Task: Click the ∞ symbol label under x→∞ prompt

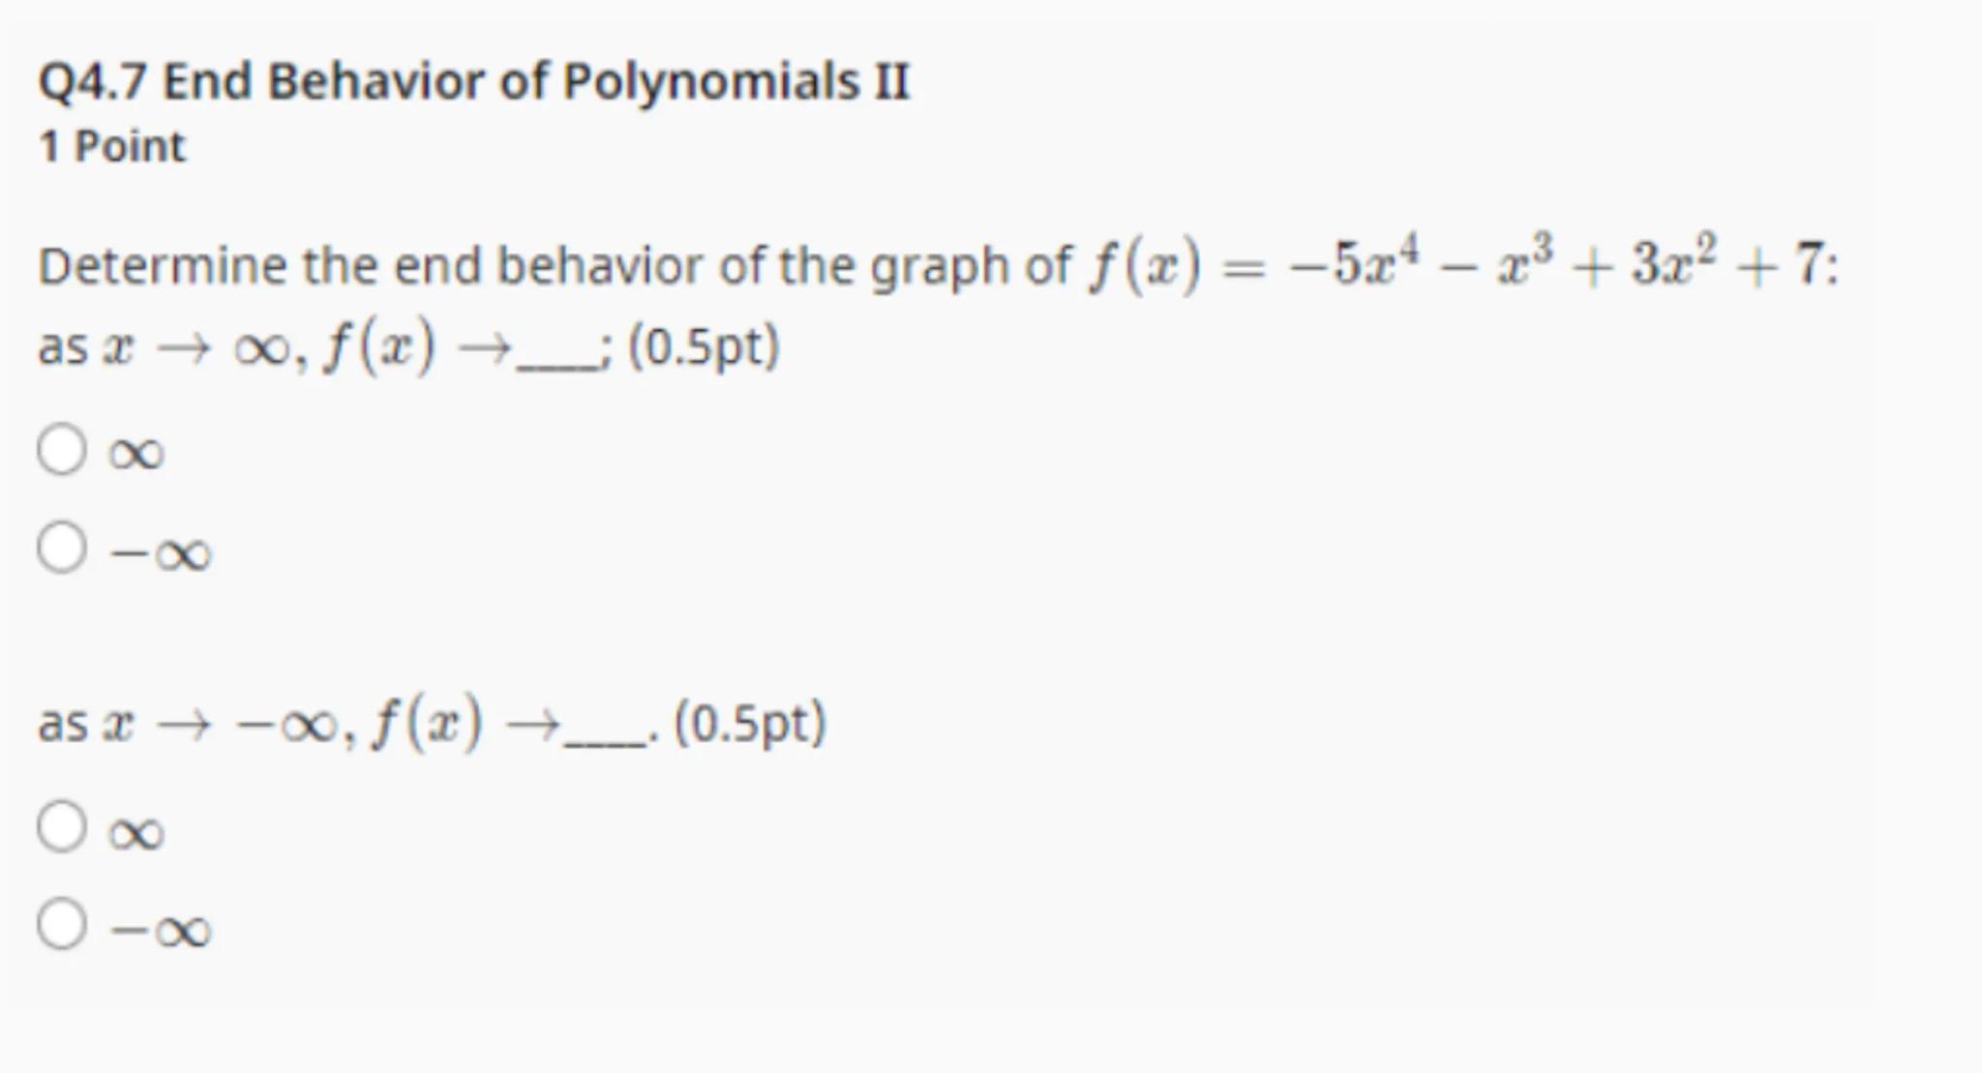Action: tap(136, 454)
